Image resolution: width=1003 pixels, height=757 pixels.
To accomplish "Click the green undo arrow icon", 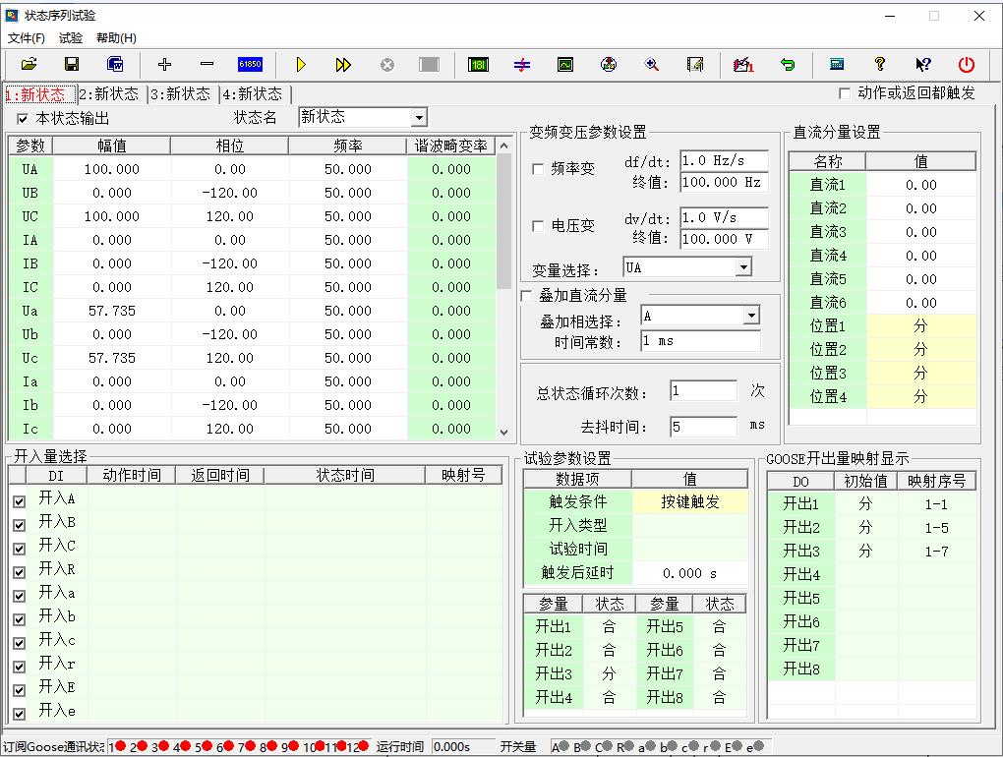I will tap(788, 65).
